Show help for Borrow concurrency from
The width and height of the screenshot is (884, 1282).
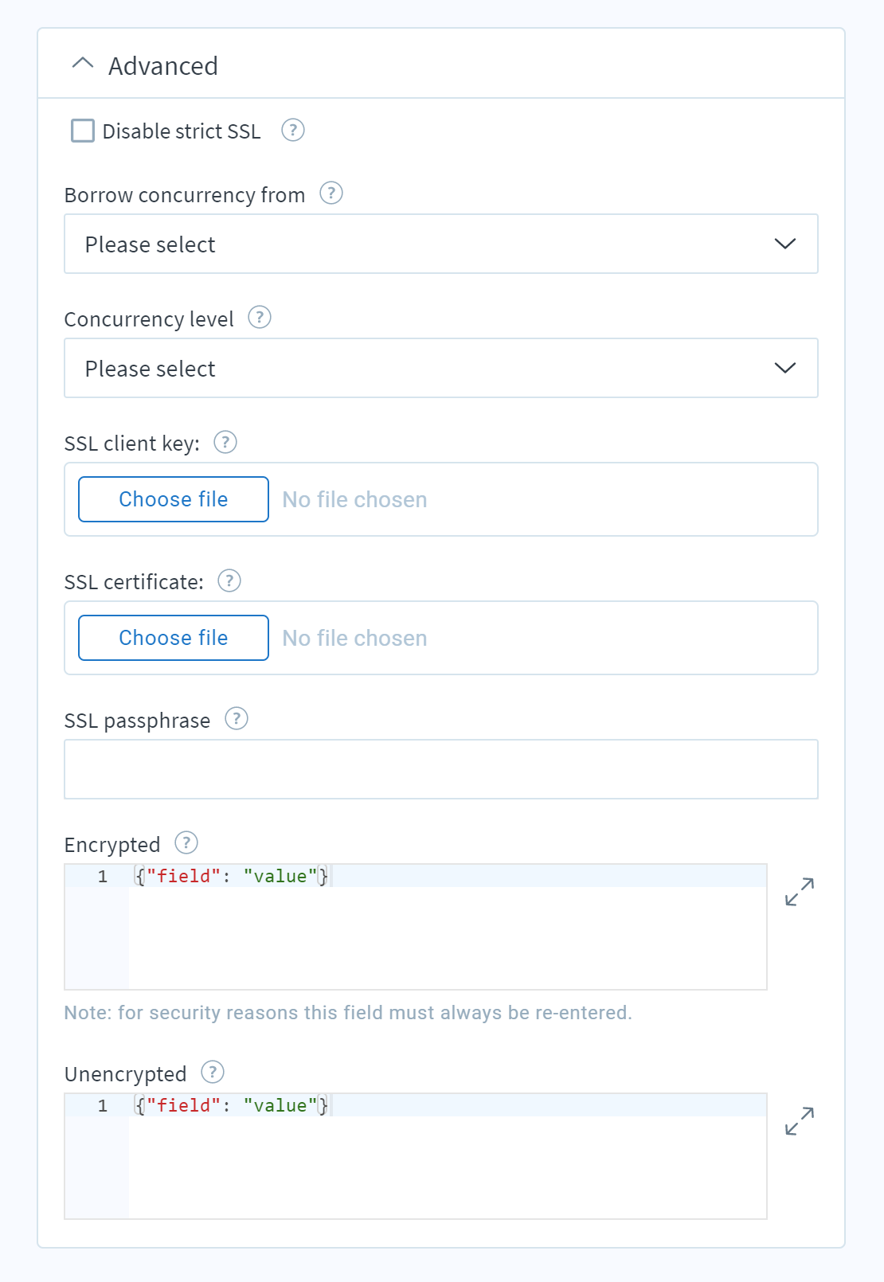(331, 193)
